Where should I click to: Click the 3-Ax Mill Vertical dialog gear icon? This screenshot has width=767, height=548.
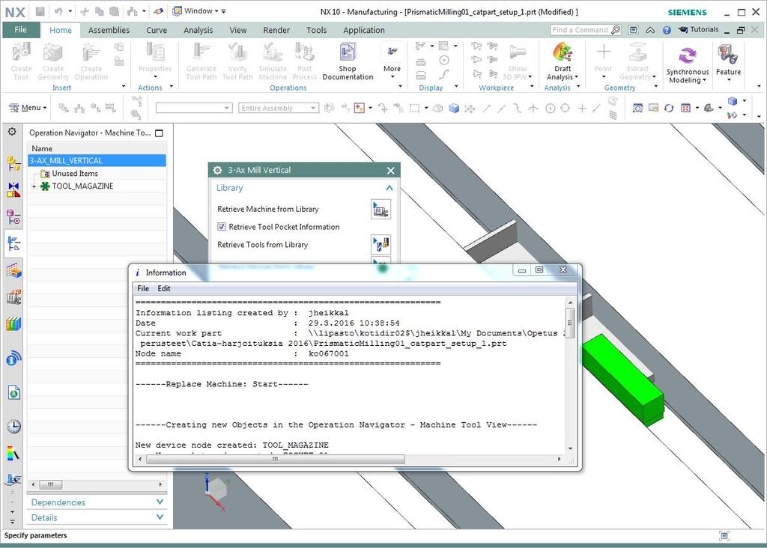218,170
